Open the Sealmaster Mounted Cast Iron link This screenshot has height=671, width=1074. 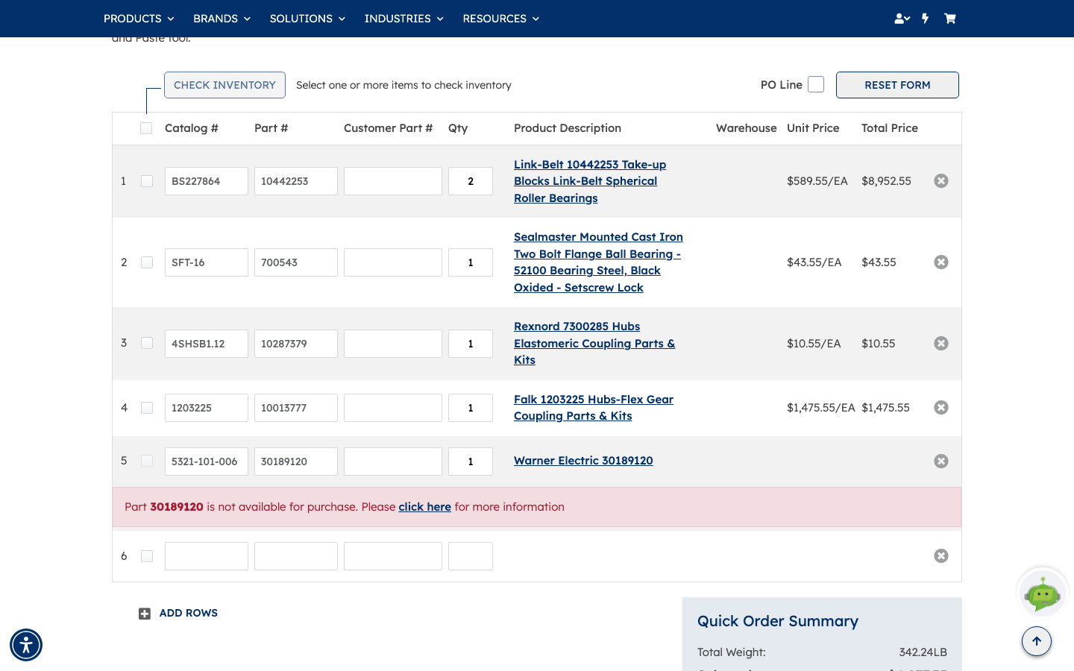598,262
